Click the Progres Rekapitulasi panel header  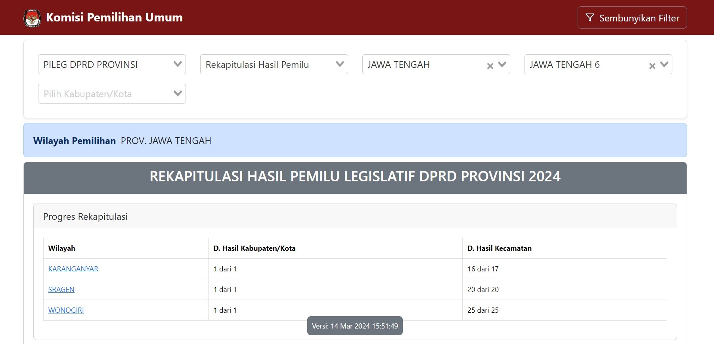[85, 217]
